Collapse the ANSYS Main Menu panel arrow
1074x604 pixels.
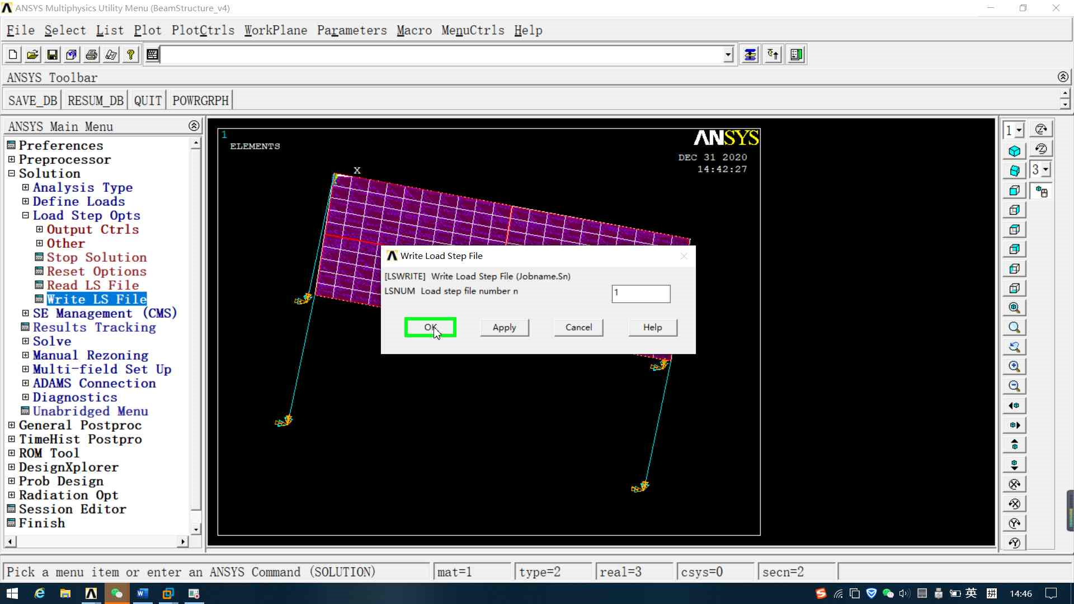click(194, 126)
